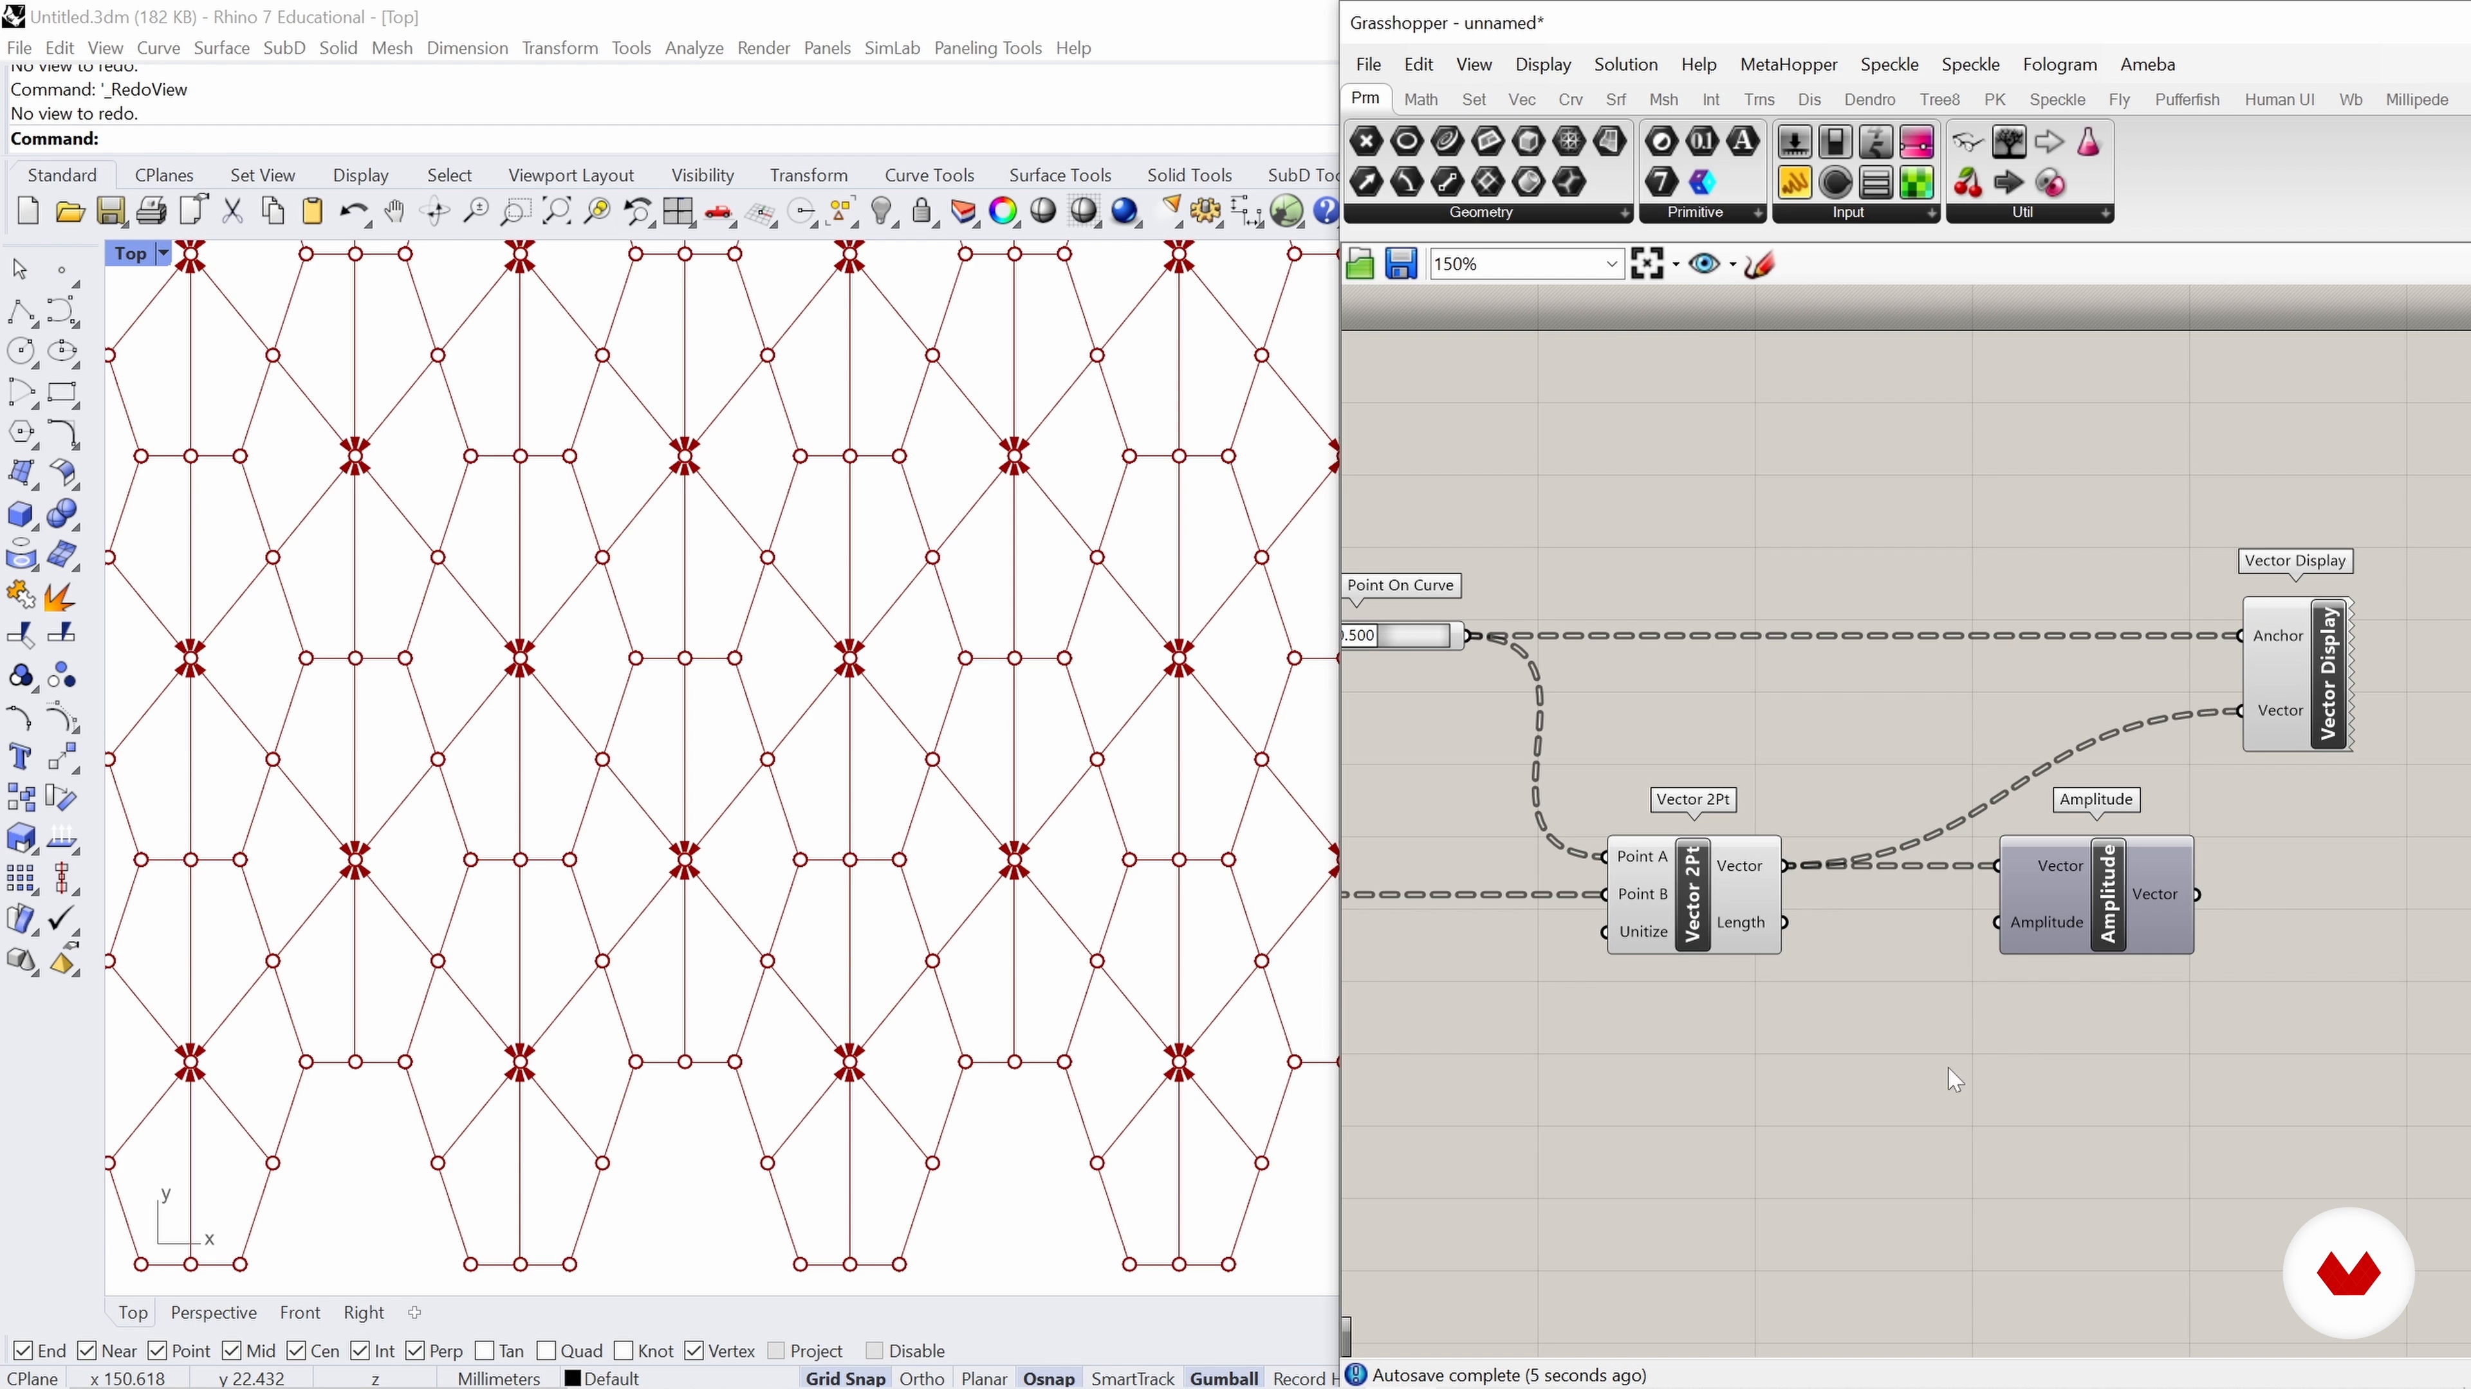
Task: Click the Number Slider icon in Input panel
Action: click(x=1794, y=142)
